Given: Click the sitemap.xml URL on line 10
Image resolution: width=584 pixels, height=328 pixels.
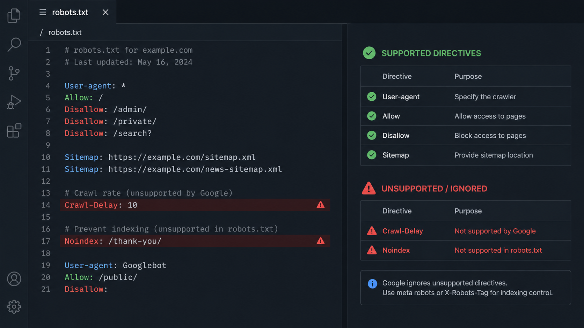Looking at the screenshot, I should 182,157.
